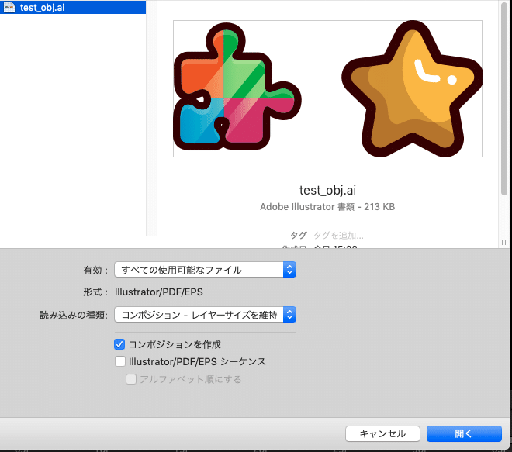Click the artwork preview thumbnail
The width and height of the screenshot is (512, 452).
[327, 88]
